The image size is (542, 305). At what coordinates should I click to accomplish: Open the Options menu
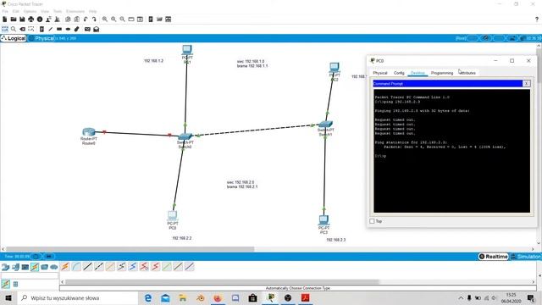pos(30,11)
